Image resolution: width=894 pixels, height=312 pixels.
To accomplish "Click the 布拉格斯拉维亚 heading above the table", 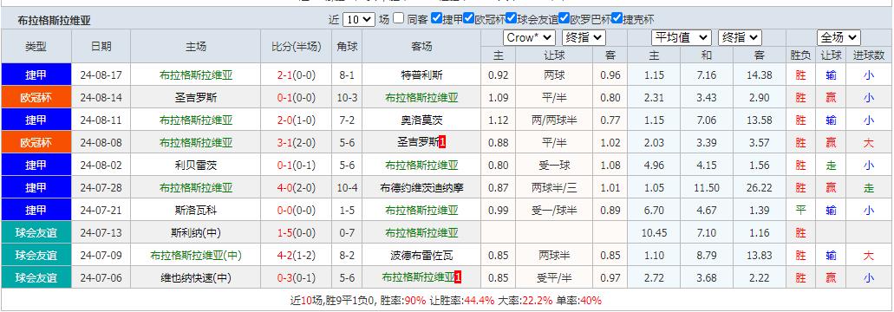I will coord(54,21).
